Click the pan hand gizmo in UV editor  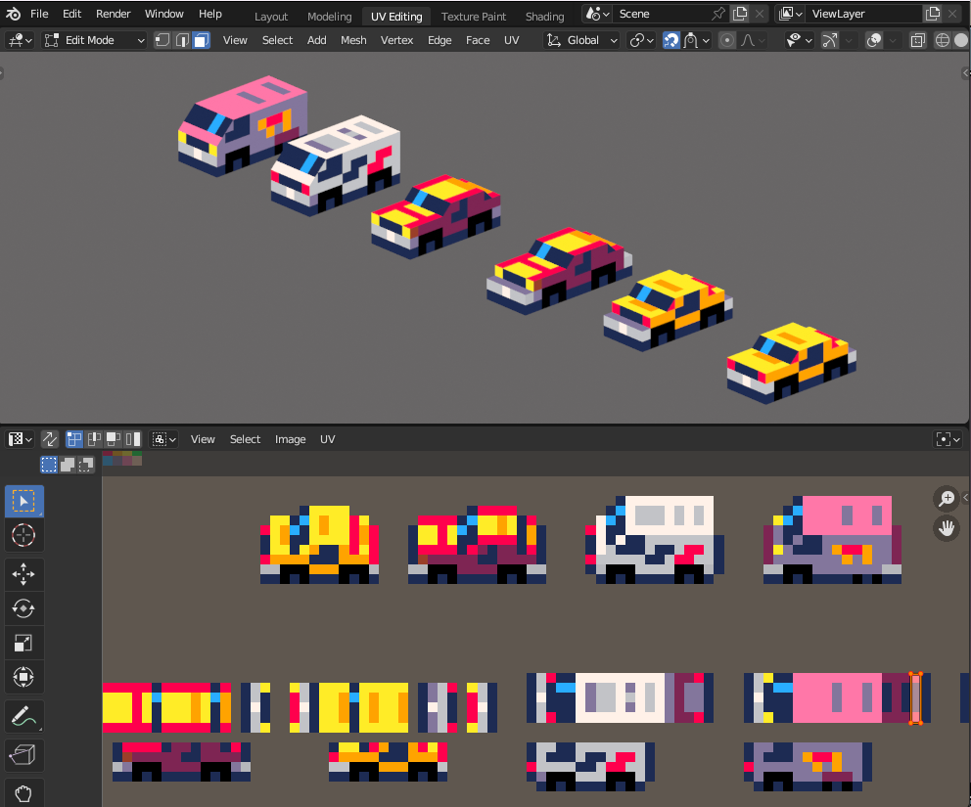click(947, 528)
